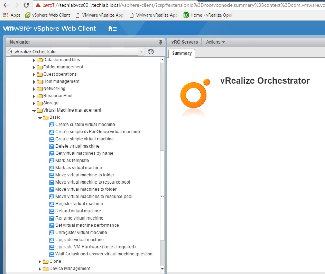The width and height of the screenshot is (325, 274).
Task: Click Create simple virtual machine workflow icon
Action: [52, 139]
